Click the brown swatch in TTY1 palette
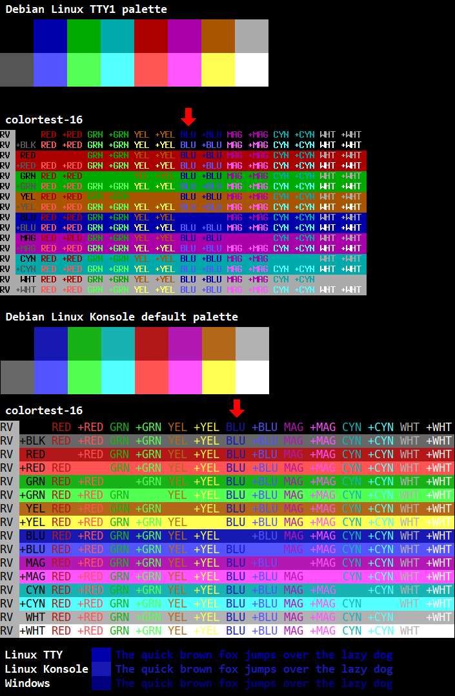455x696 pixels. point(217,36)
